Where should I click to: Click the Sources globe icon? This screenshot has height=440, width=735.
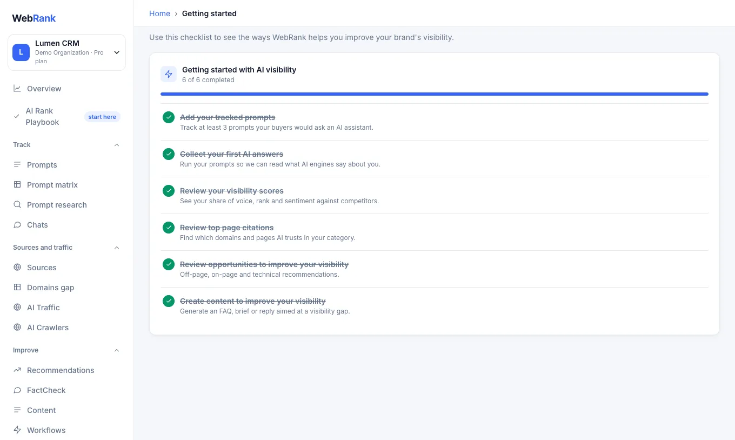point(17,268)
